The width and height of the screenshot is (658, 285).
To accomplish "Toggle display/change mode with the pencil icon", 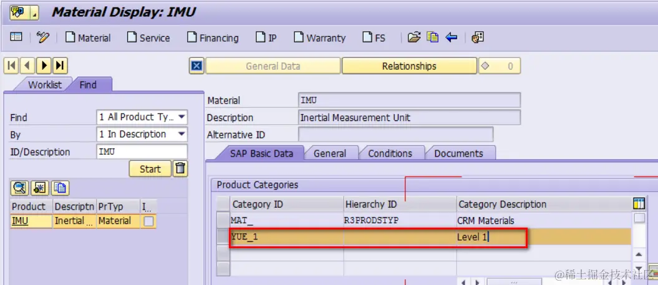I will pyautogui.click(x=43, y=37).
